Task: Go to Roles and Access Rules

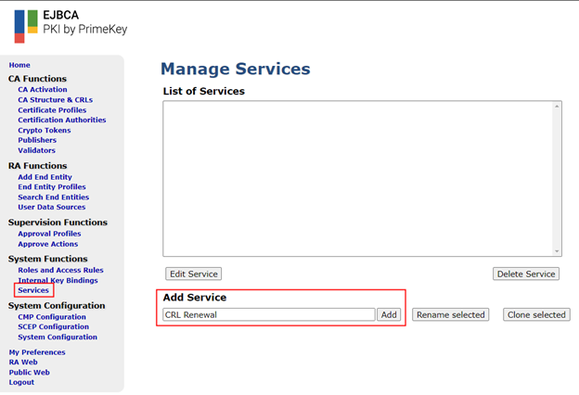Action: click(60, 270)
